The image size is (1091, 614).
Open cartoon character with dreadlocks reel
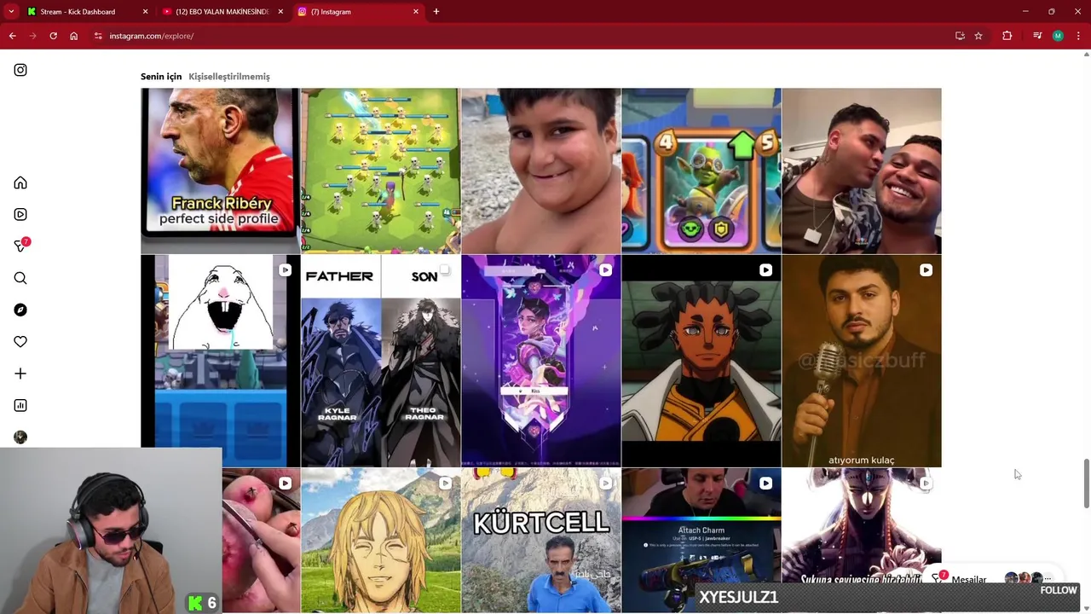701,361
